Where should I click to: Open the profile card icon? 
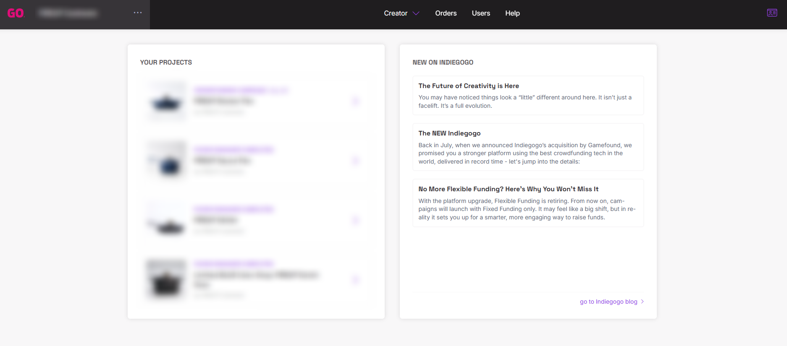coord(772,13)
